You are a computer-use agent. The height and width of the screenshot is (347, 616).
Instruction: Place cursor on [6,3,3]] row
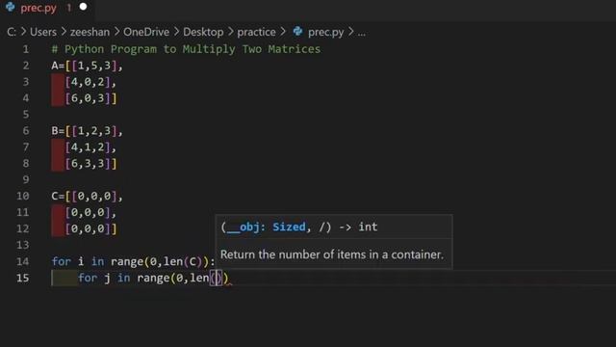click(90, 163)
